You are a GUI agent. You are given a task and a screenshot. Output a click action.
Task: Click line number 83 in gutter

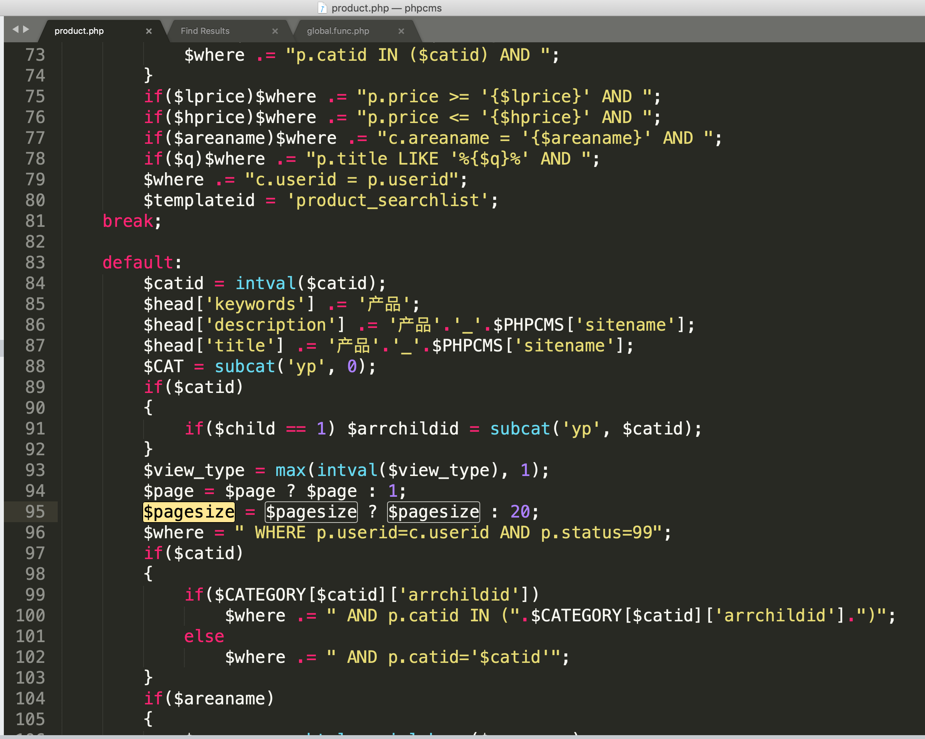click(35, 262)
